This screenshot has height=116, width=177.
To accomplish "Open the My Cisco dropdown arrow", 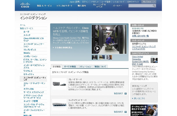I will coord(155,2).
